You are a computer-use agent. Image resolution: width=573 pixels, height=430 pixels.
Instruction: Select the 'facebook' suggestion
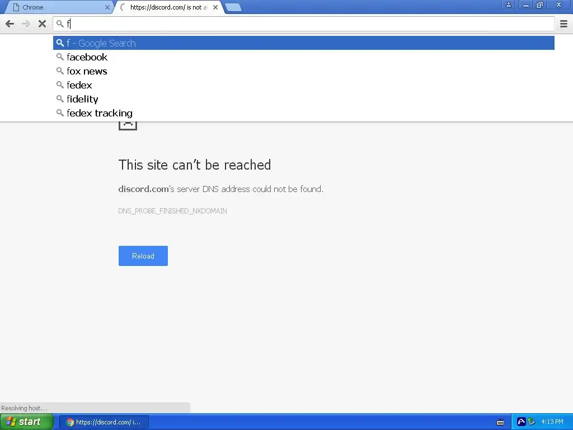click(304, 57)
